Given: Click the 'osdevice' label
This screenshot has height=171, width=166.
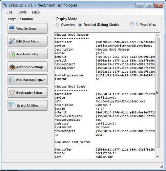Looking at the screenshot, I should point(61,123).
